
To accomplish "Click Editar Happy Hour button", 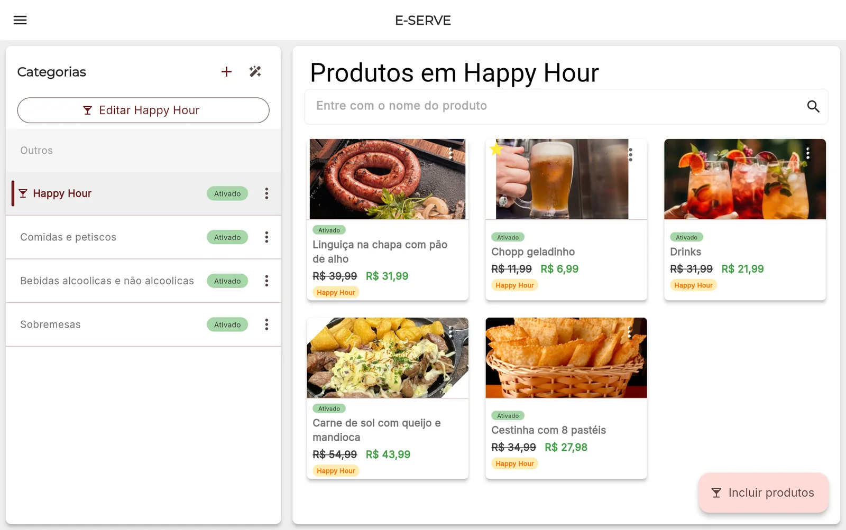I will pyautogui.click(x=143, y=110).
